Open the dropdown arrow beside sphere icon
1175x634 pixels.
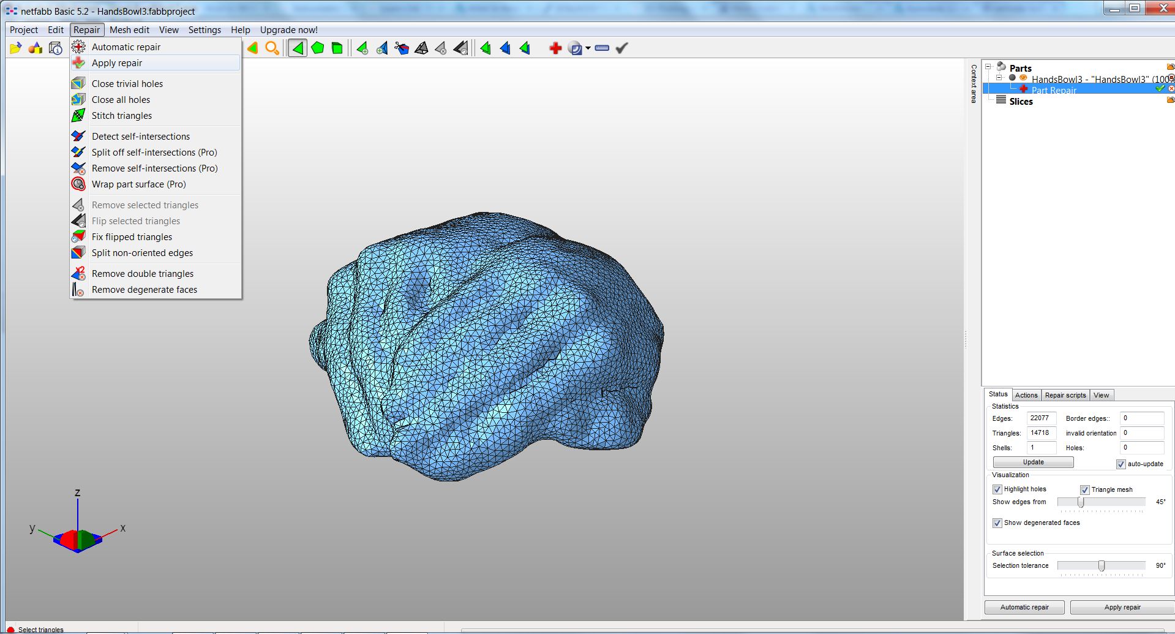click(x=588, y=48)
